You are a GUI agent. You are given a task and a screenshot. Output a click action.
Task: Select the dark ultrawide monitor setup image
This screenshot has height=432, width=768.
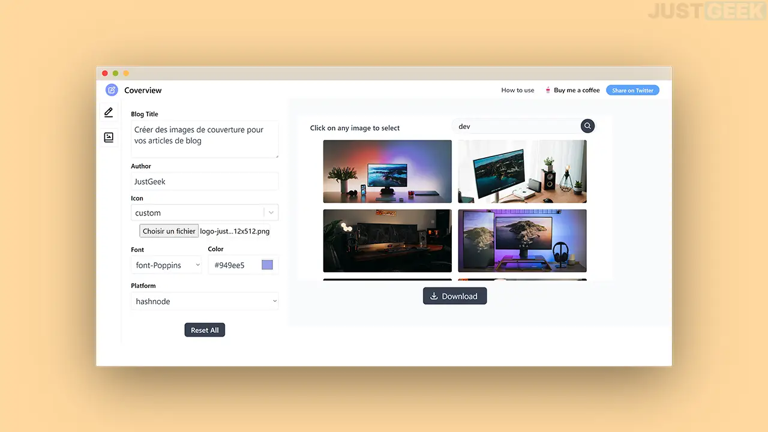click(x=388, y=241)
